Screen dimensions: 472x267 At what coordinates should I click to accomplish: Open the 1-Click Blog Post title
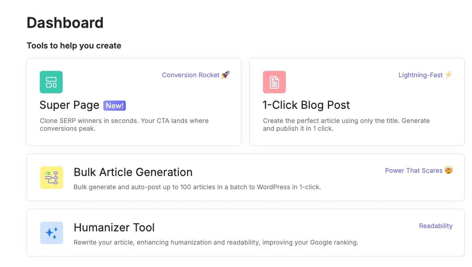click(306, 105)
